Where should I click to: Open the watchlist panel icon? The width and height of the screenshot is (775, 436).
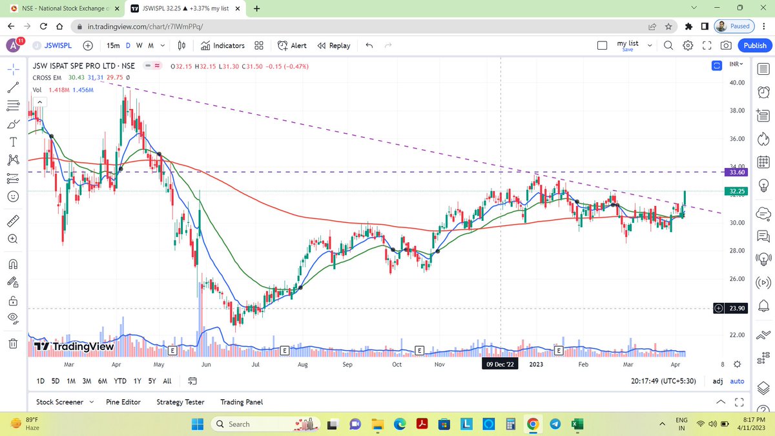(763, 68)
